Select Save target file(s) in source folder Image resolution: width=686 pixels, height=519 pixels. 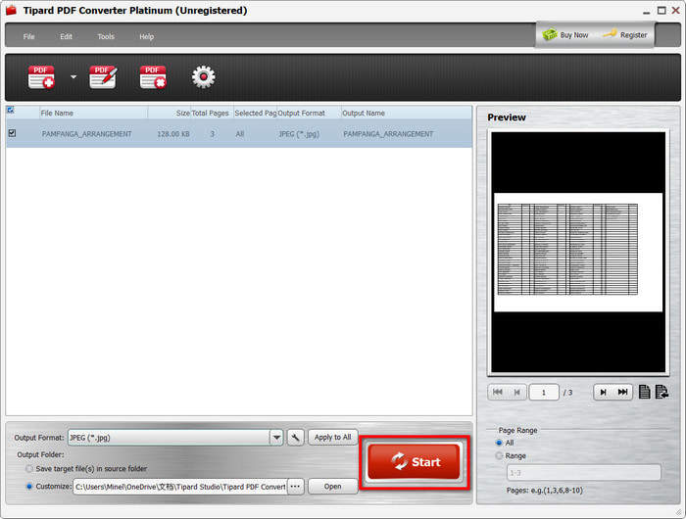click(29, 469)
